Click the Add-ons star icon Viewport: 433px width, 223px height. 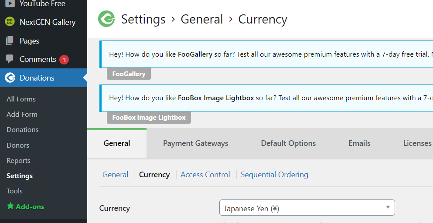pyautogui.click(x=10, y=206)
